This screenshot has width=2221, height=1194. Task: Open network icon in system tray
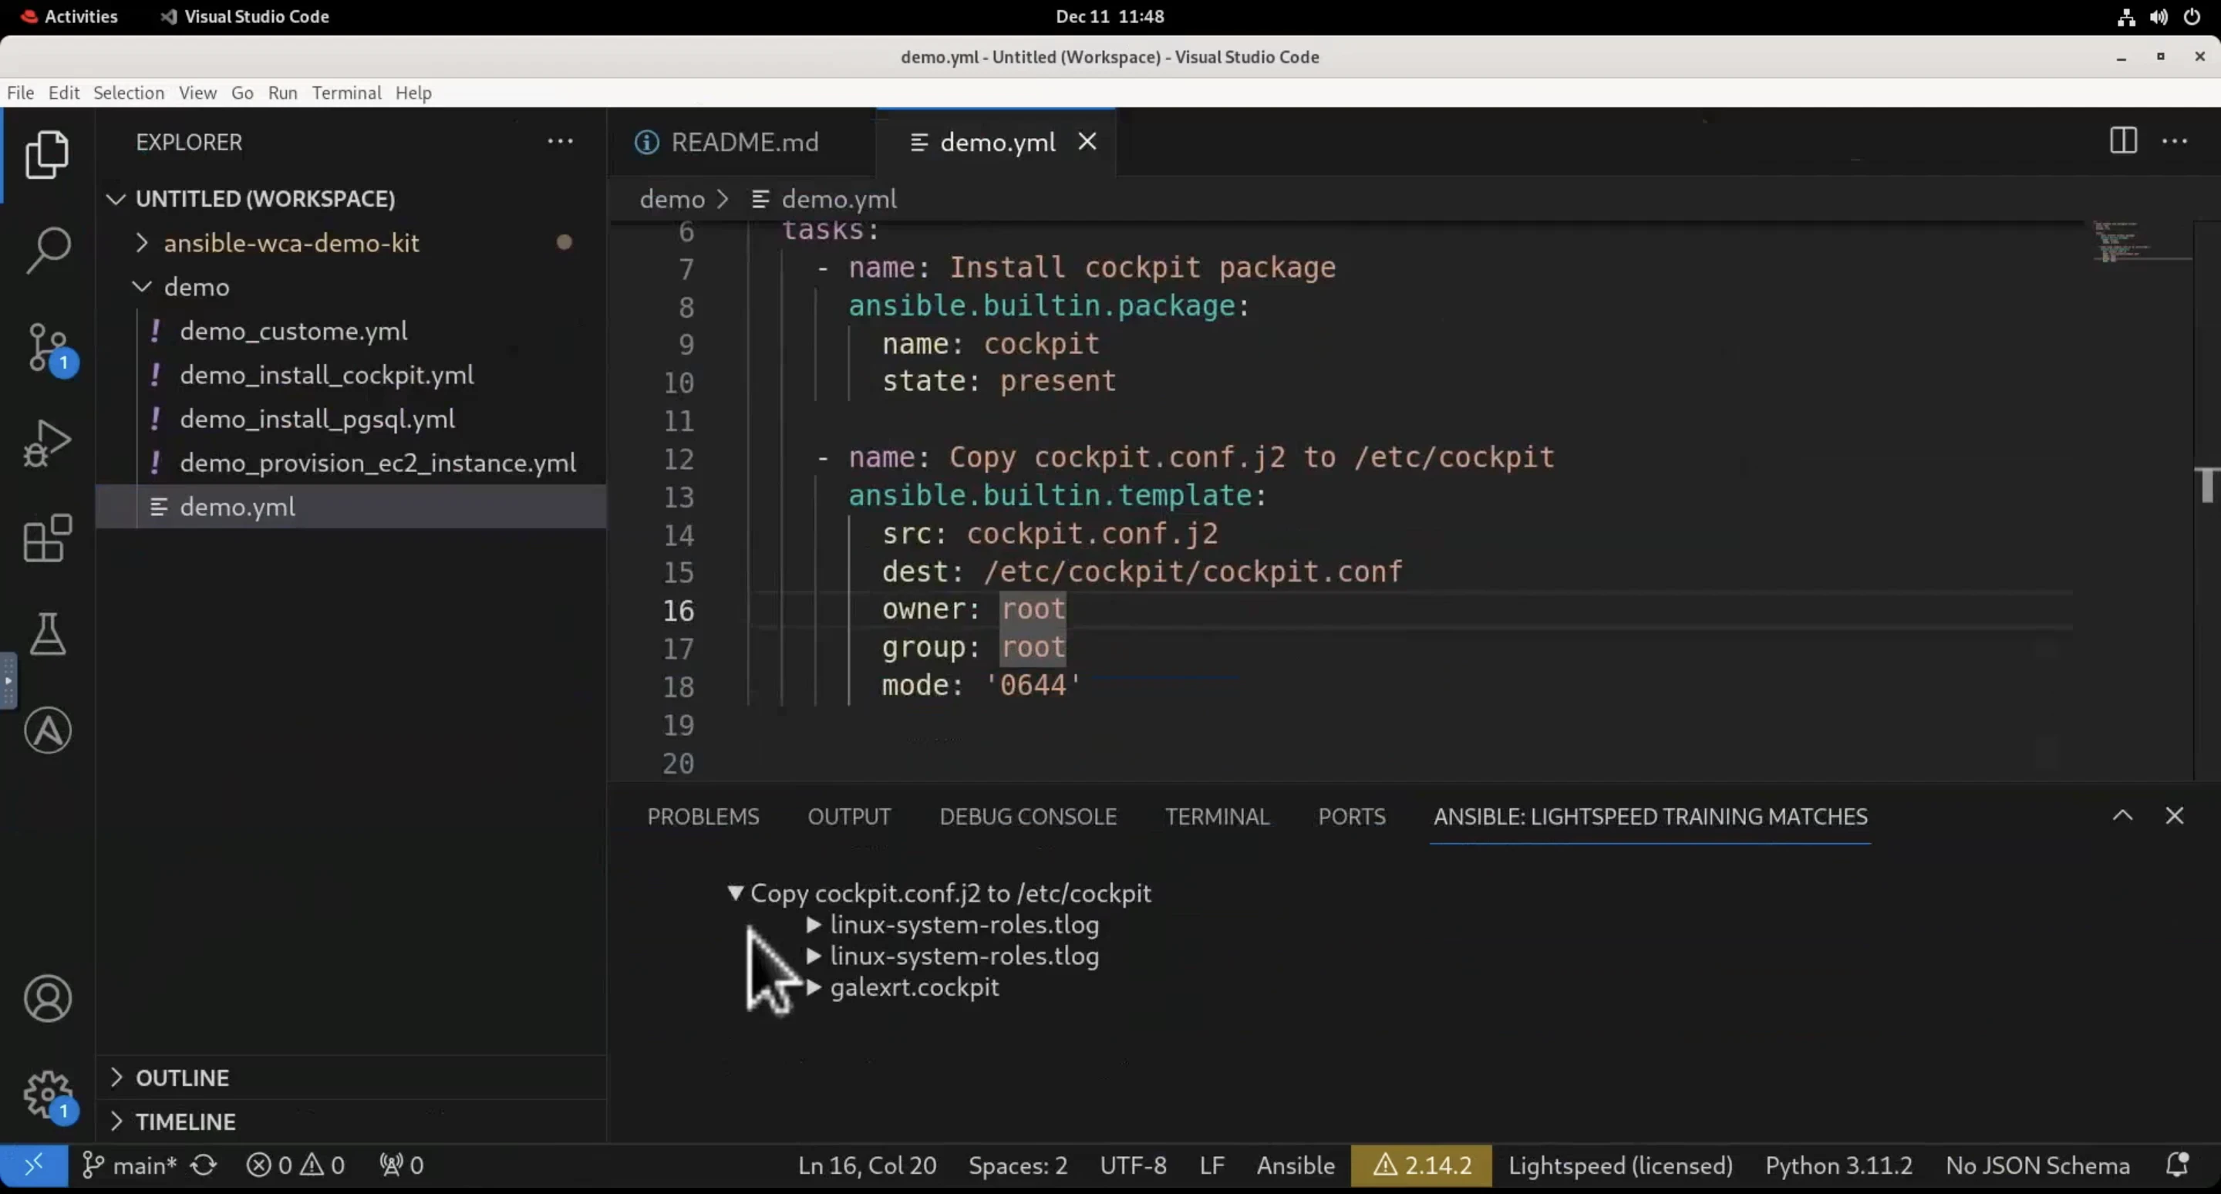coord(2126,16)
